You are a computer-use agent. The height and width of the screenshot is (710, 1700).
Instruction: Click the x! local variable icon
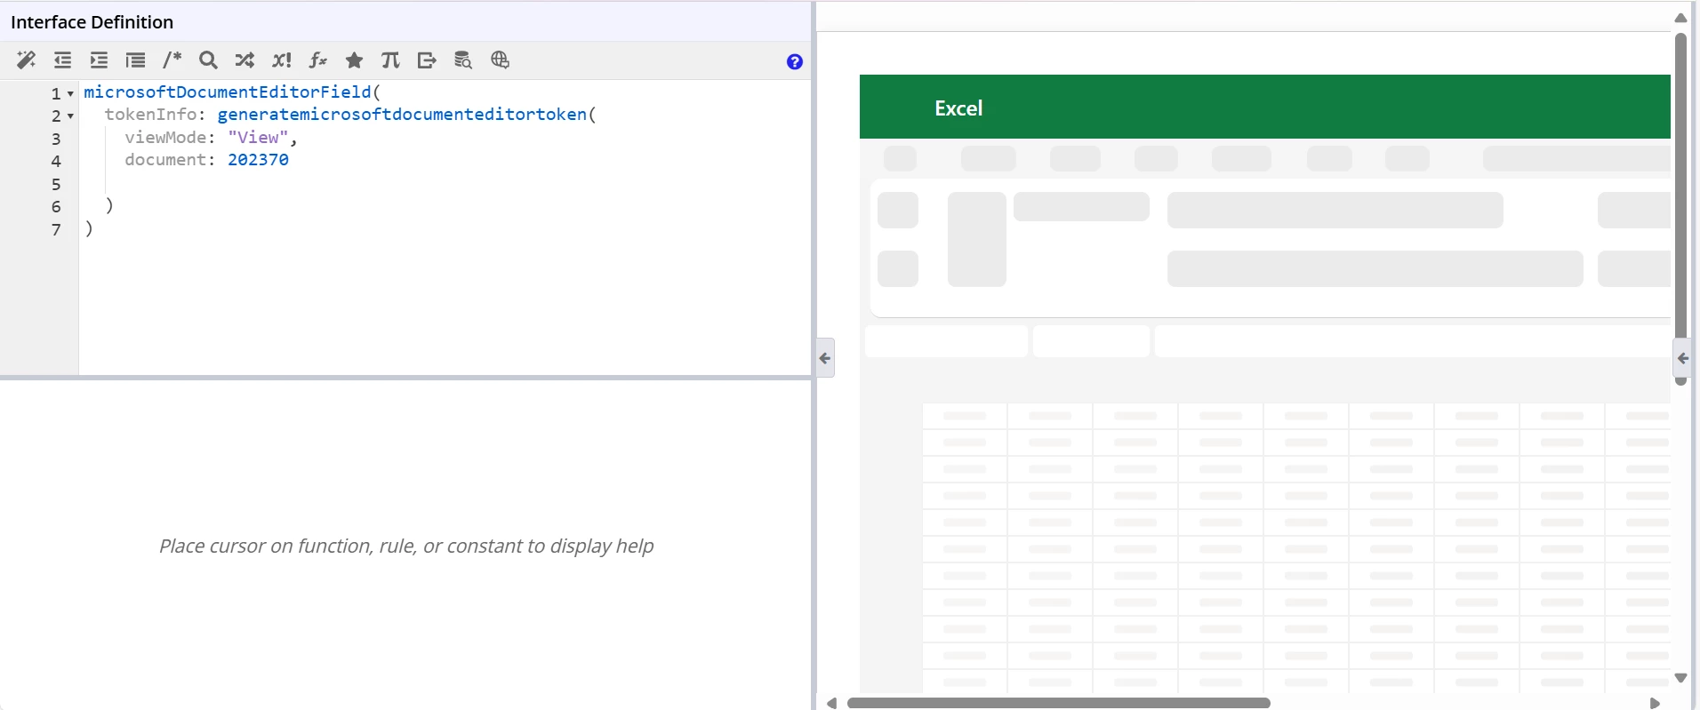[x=282, y=60]
